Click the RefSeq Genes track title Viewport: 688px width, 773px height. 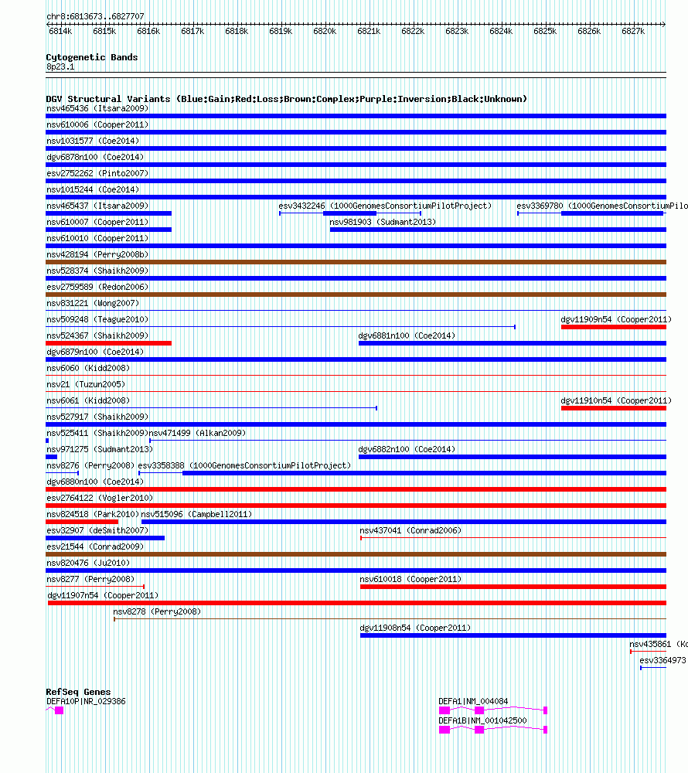click(78, 693)
